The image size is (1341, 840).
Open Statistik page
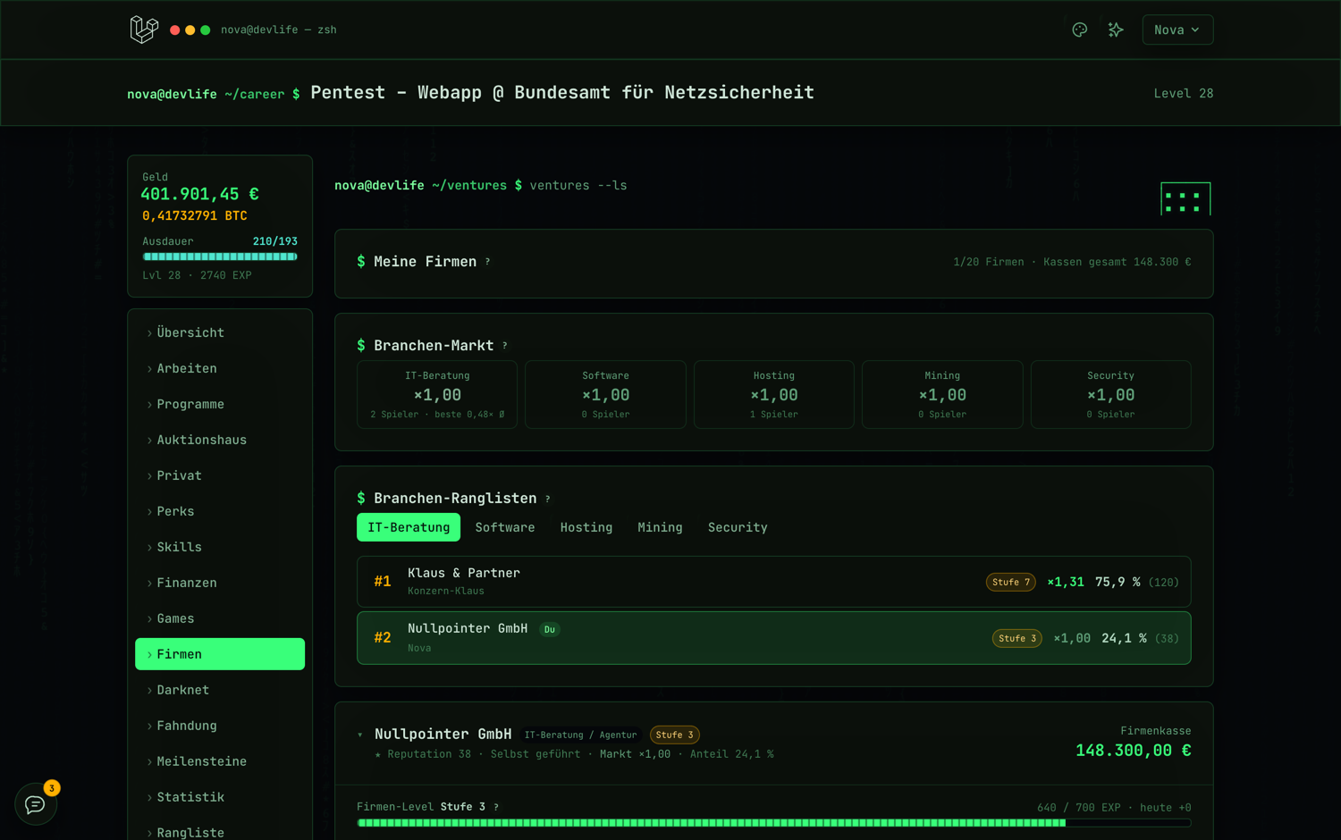(x=220, y=797)
